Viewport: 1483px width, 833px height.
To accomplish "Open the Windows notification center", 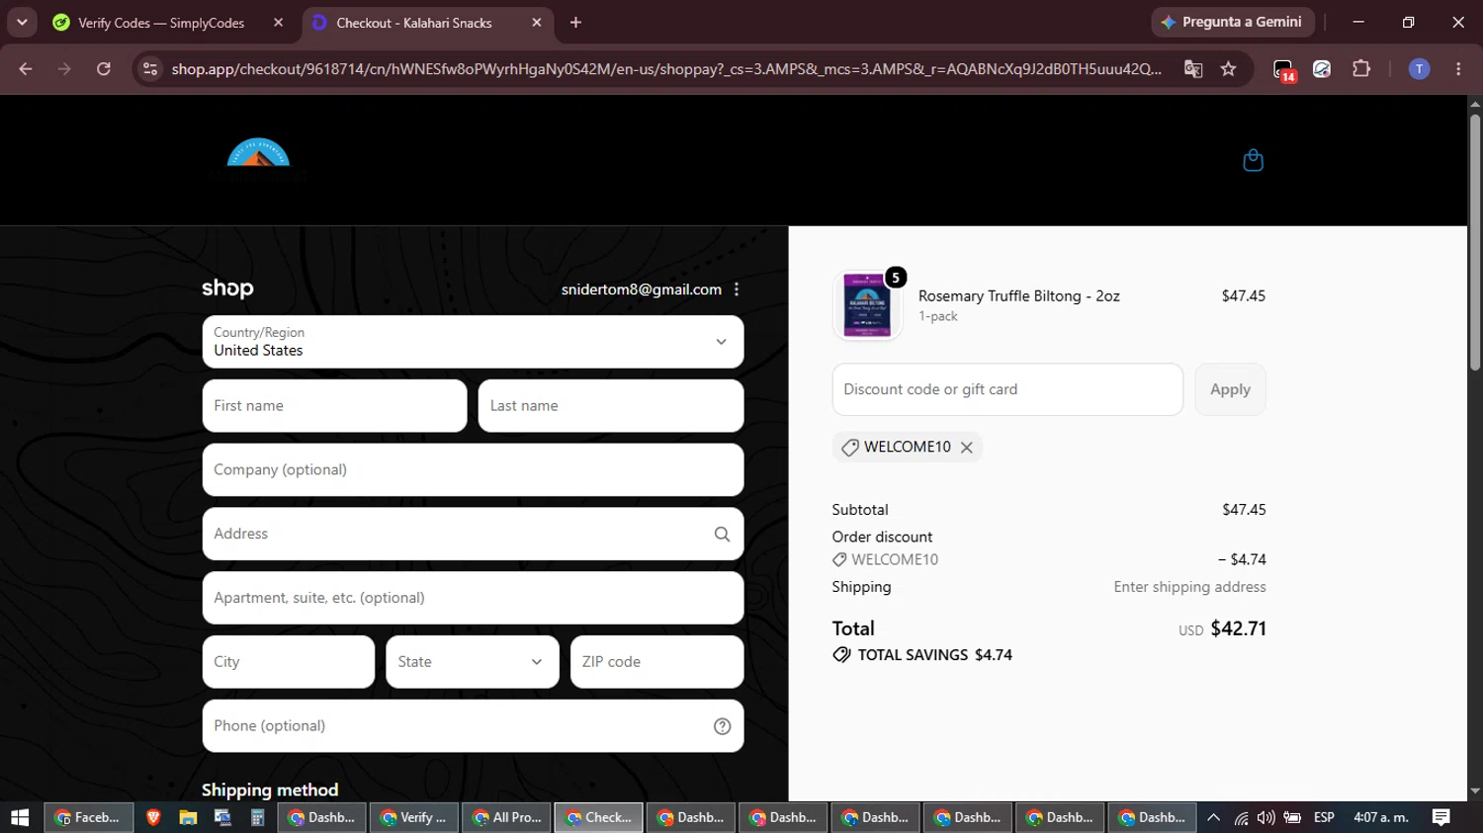I will [x=1441, y=818].
